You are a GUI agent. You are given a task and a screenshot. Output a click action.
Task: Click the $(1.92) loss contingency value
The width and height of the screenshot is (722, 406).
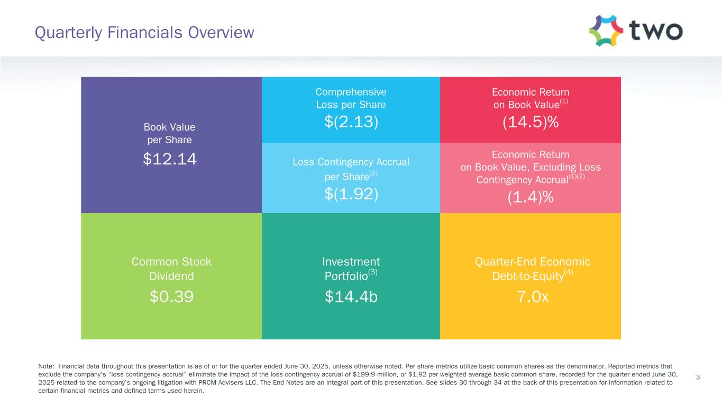(351, 194)
